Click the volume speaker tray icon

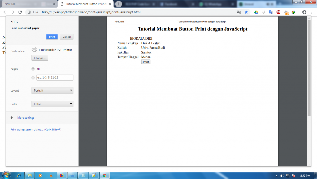point(282,176)
